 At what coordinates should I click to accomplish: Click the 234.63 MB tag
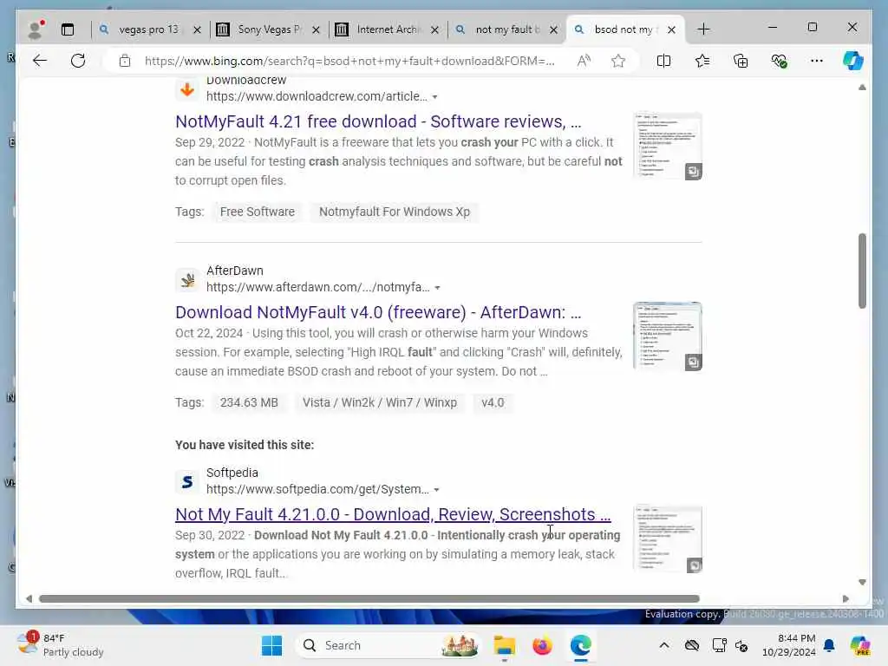pos(249,402)
